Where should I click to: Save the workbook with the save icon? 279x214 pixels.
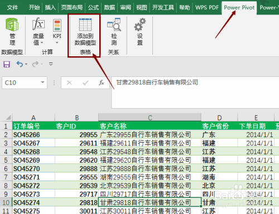point(7,64)
